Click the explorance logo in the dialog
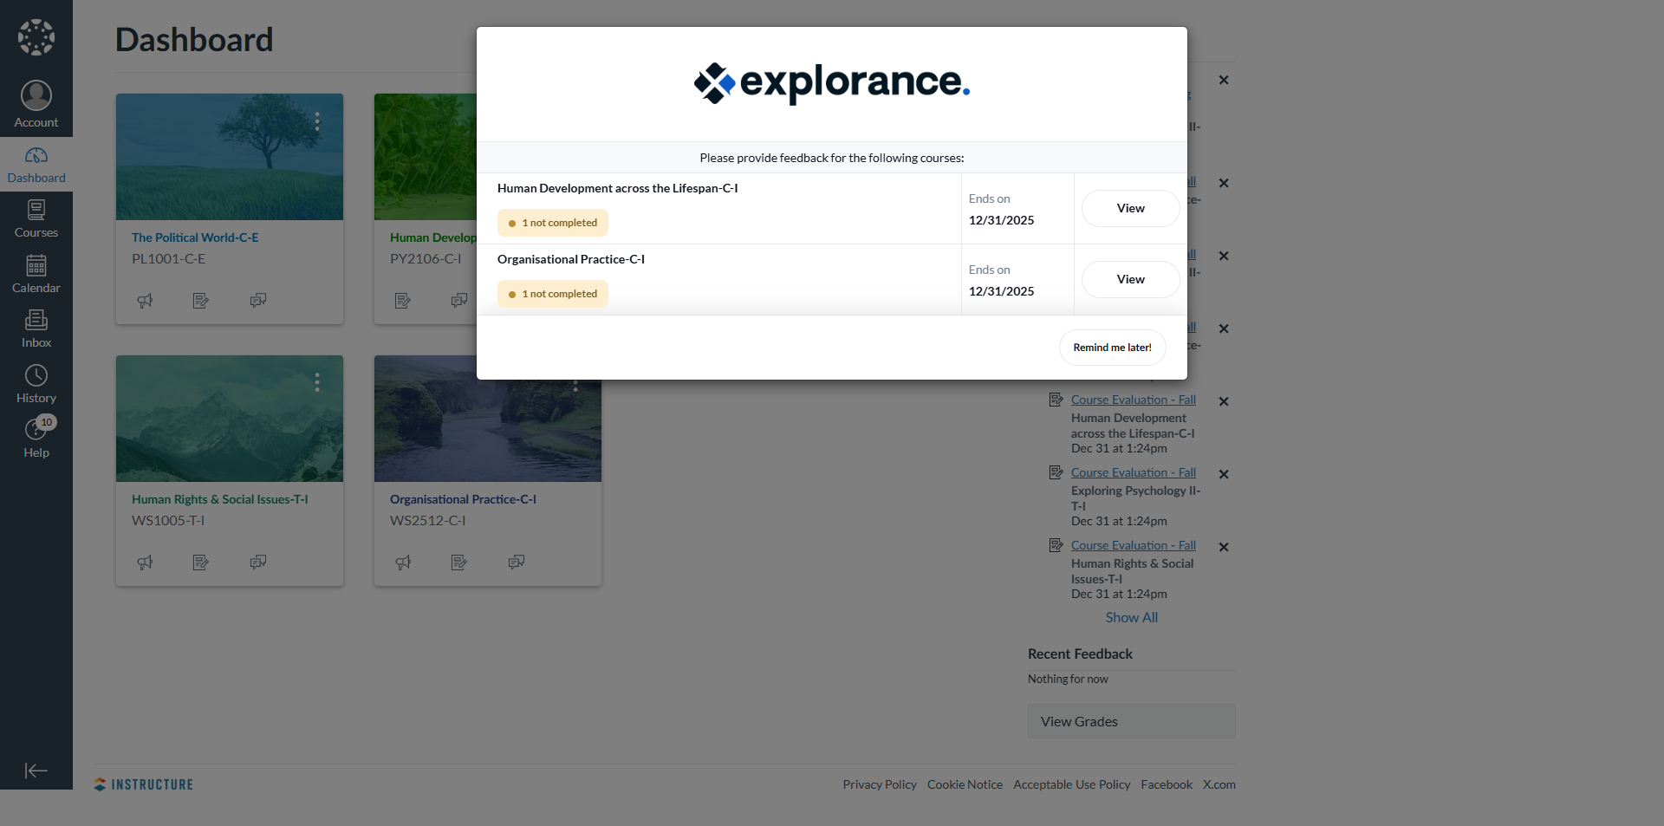 (x=832, y=83)
